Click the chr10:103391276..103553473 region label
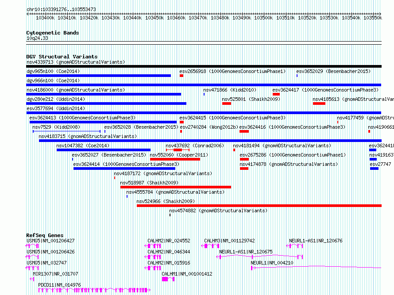The width and height of the screenshot is (394, 295). (x=61, y=9)
